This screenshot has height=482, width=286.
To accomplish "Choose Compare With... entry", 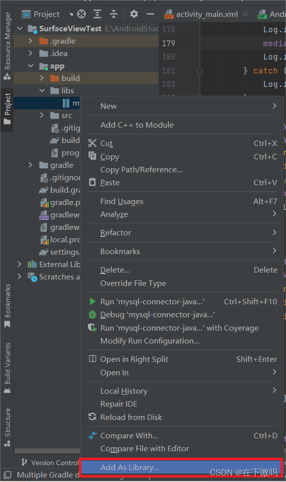I will [182, 435].
